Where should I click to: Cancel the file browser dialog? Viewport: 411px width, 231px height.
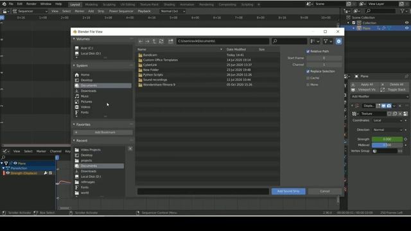tap(325, 191)
